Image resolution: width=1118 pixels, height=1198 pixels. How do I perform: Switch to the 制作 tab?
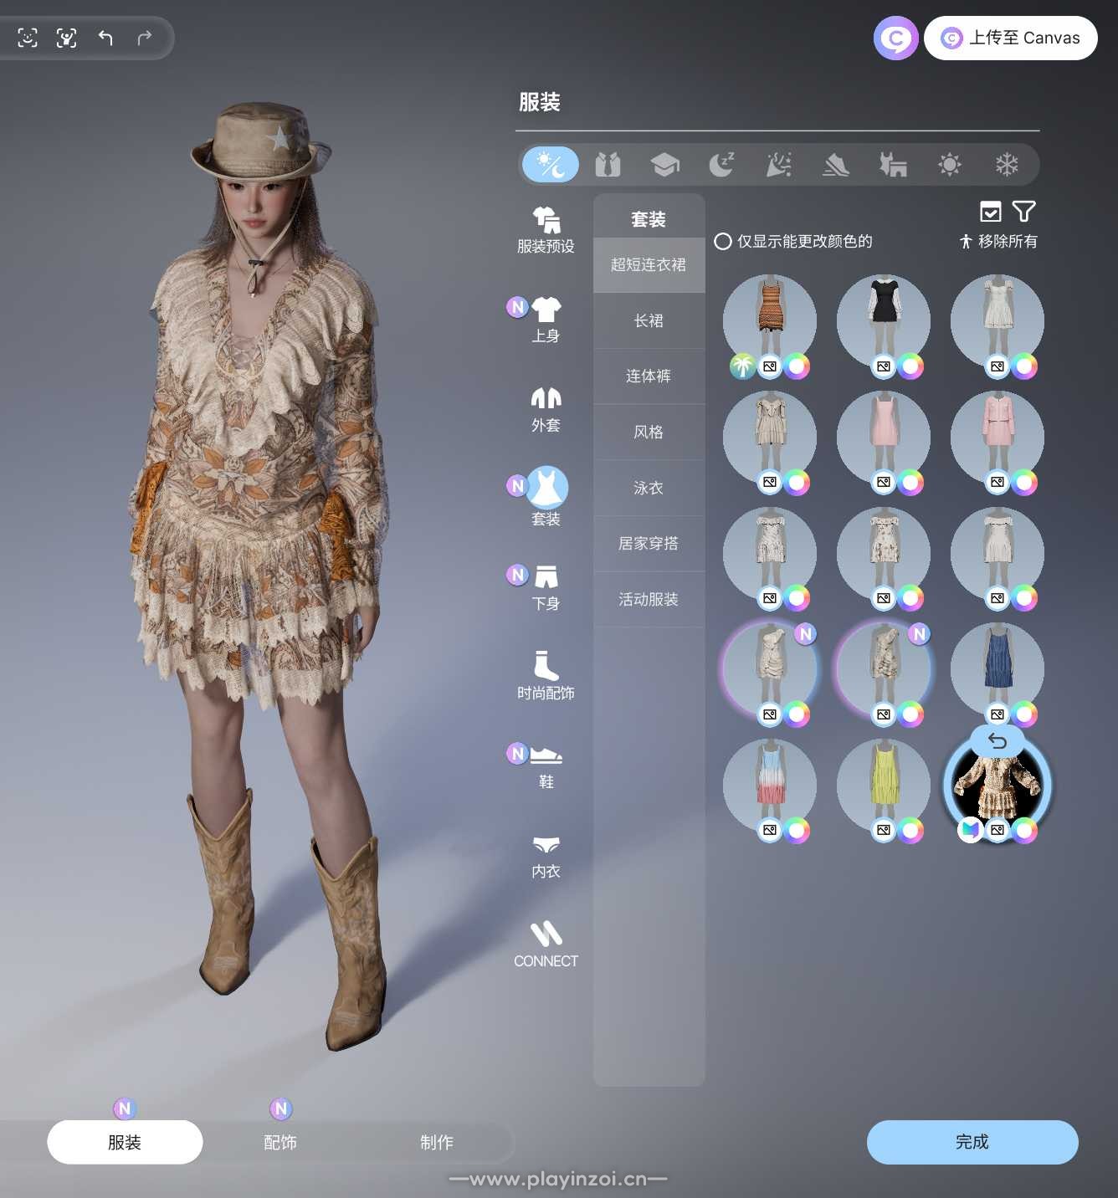click(x=436, y=1142)
